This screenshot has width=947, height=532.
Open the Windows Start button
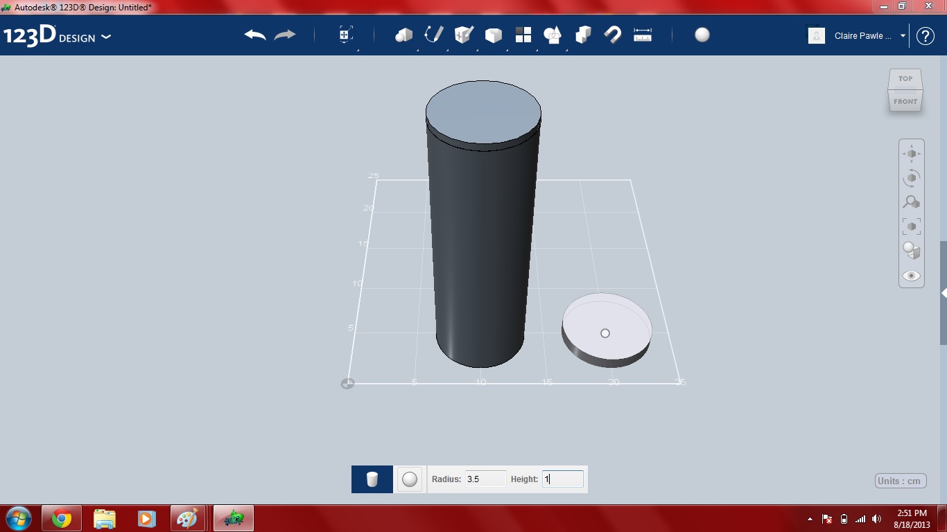[x=18, y=518]
